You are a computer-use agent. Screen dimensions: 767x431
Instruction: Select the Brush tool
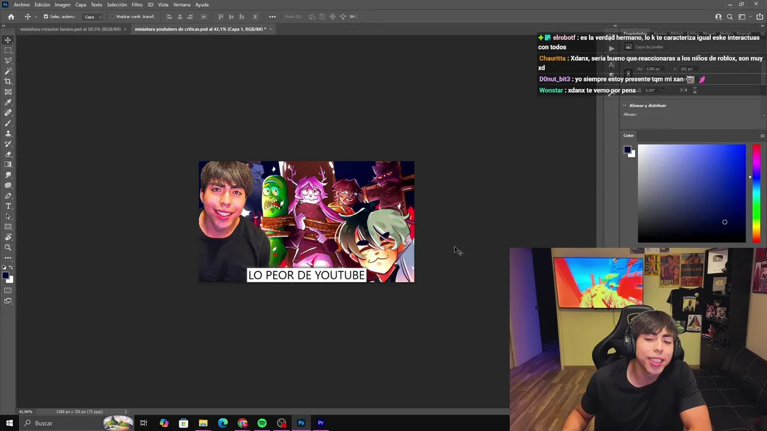(x=8, y=123)
